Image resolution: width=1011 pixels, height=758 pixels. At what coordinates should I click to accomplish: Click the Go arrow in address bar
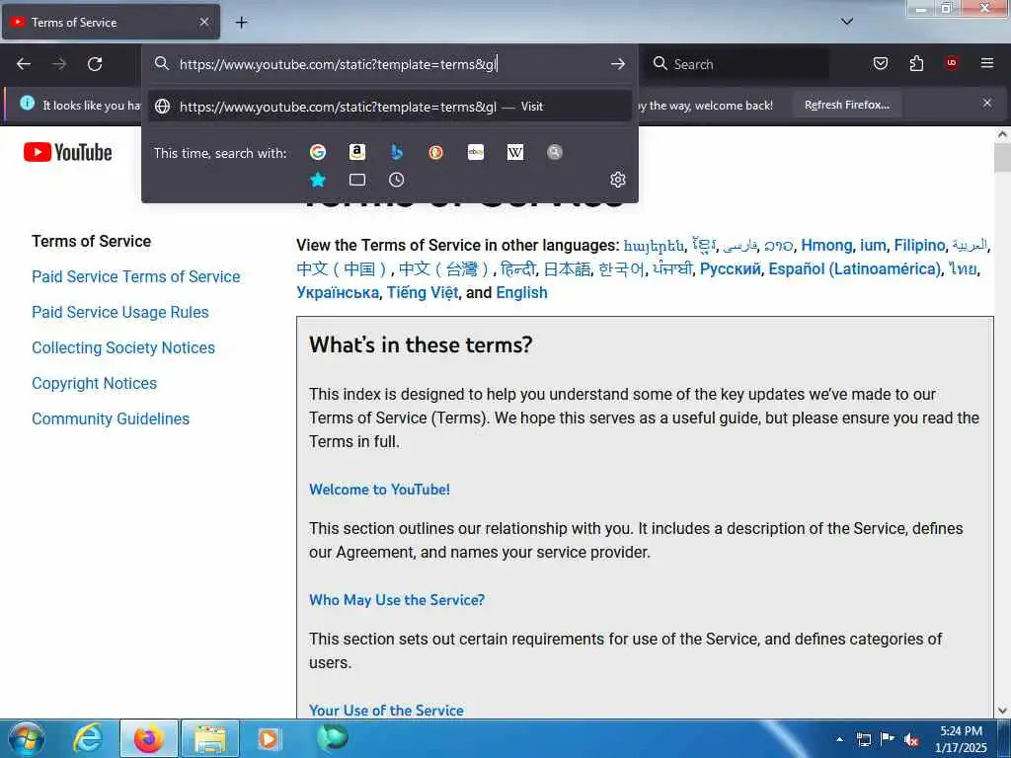point(618,64)
